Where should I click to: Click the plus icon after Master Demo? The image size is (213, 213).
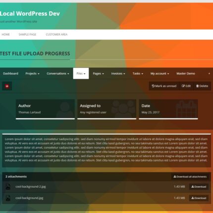point(209,73)
